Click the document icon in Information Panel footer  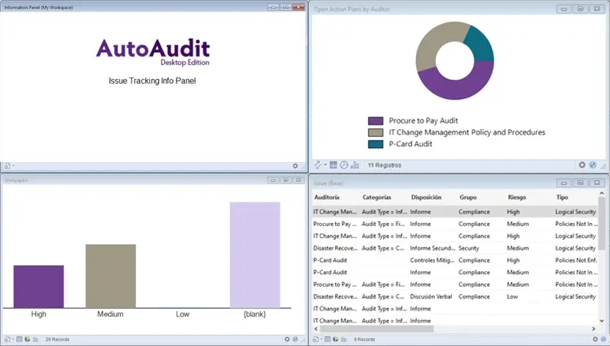[x=7, y=166]
